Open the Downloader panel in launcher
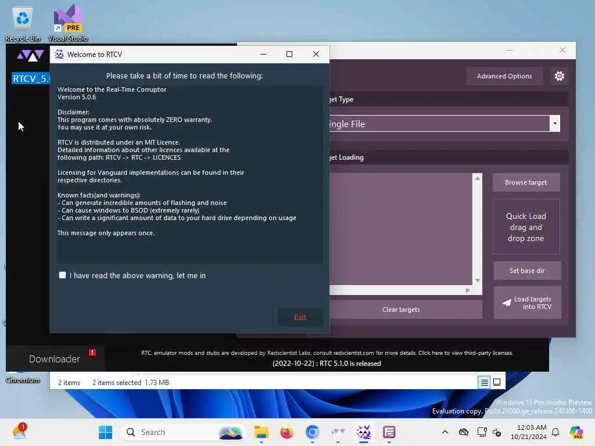The width and height of the screenshot is (595, 446). [x=55, y=359]
